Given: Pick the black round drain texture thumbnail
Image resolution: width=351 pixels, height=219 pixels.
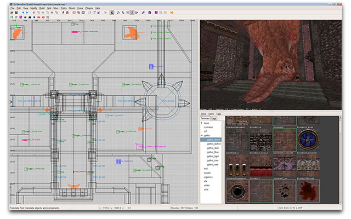Looking at the screenshot, I should tap(237, 191).
